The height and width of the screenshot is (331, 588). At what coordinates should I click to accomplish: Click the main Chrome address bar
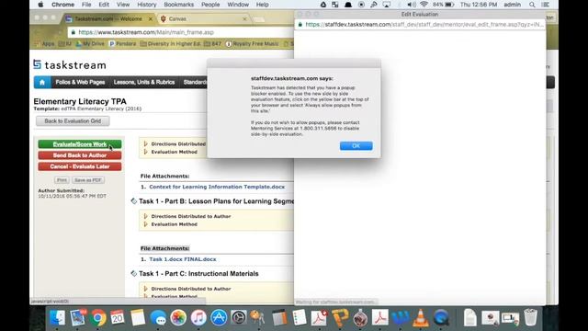pyautogui.click(x=180, y=32)
